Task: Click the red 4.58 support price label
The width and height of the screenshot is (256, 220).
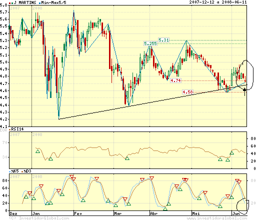Action: coord(187,92)
